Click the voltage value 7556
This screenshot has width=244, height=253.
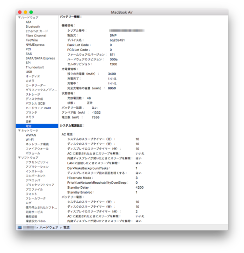[x=95, y=117]
